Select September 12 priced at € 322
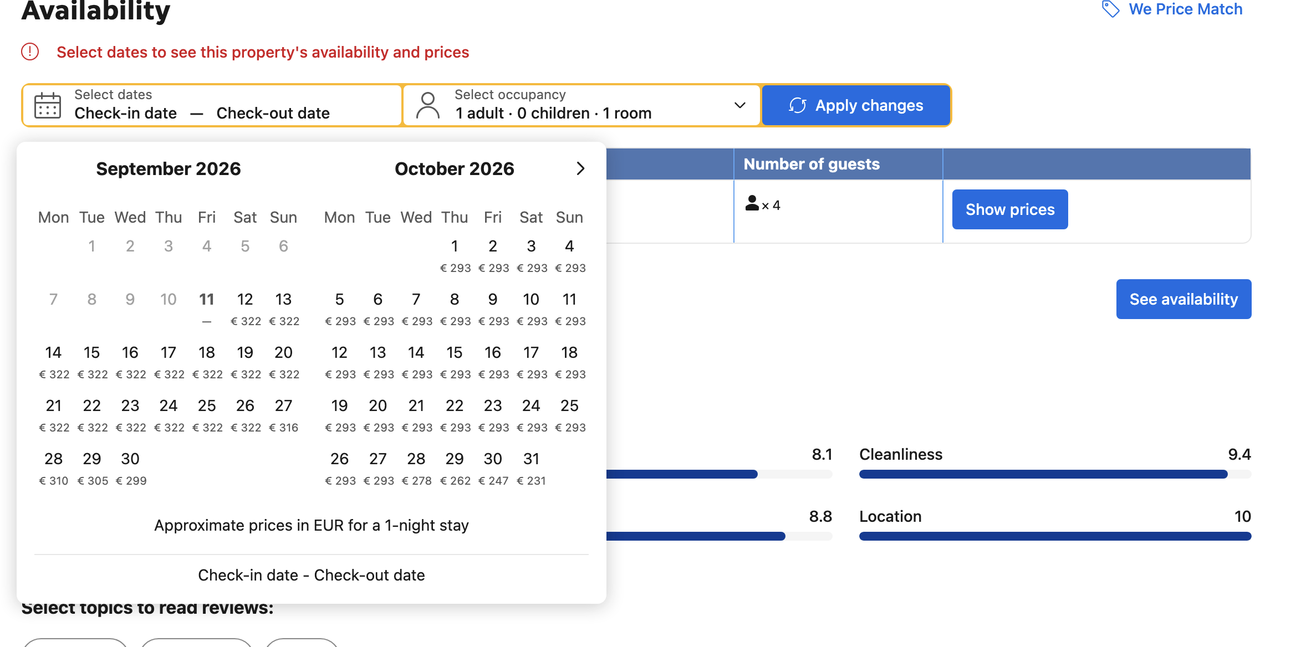Screen dimensions: 1306x647 pyautogui.click(x=245, y=309)
